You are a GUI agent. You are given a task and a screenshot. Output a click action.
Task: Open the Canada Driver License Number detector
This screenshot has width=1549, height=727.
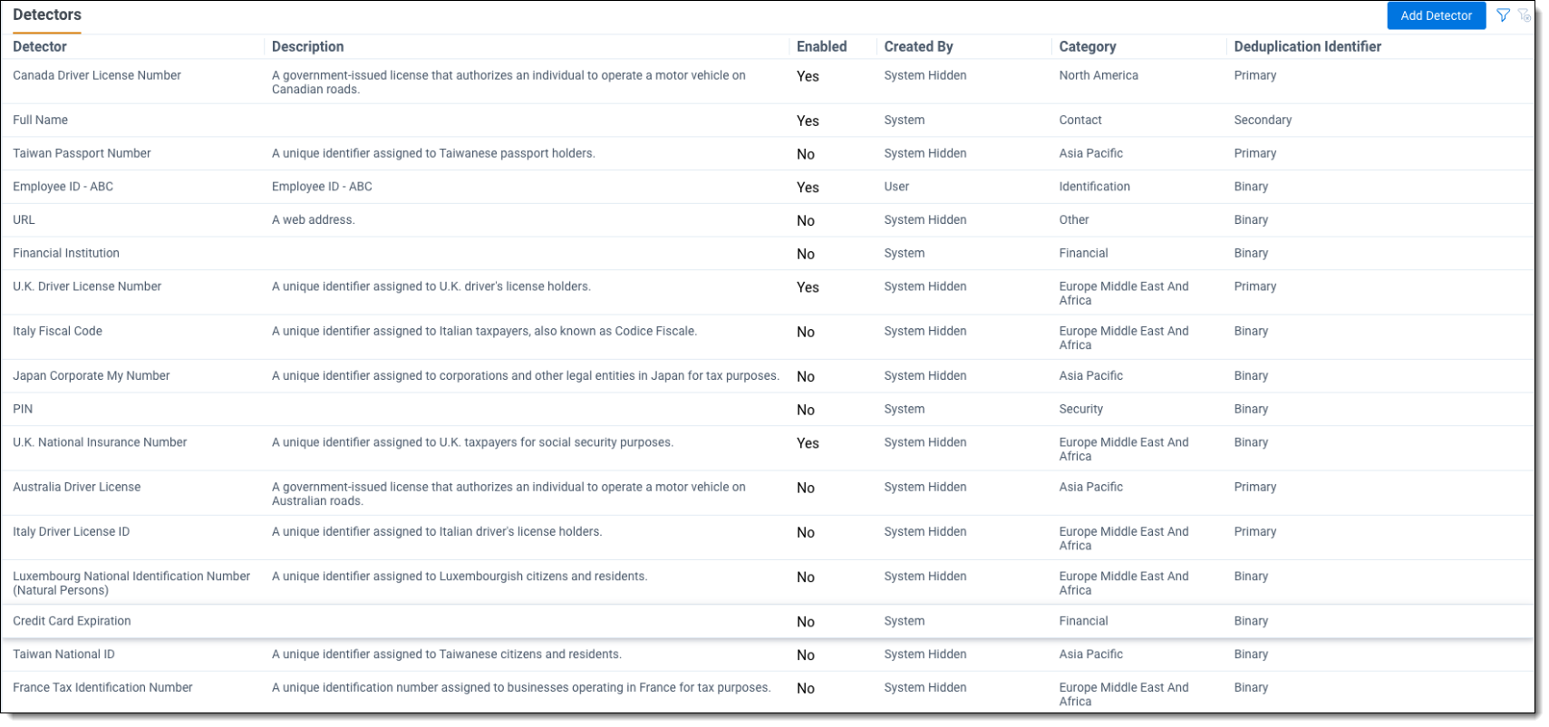tap(97, 76)
